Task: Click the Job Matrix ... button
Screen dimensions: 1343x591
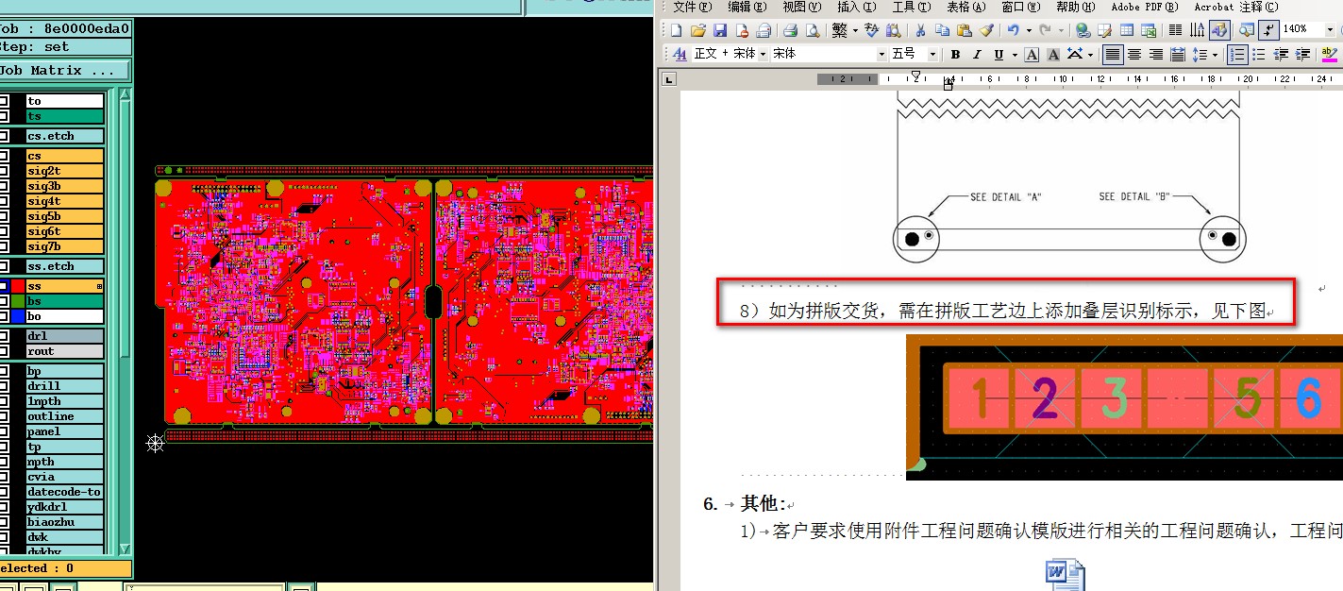Action: (x=64, y=71)
